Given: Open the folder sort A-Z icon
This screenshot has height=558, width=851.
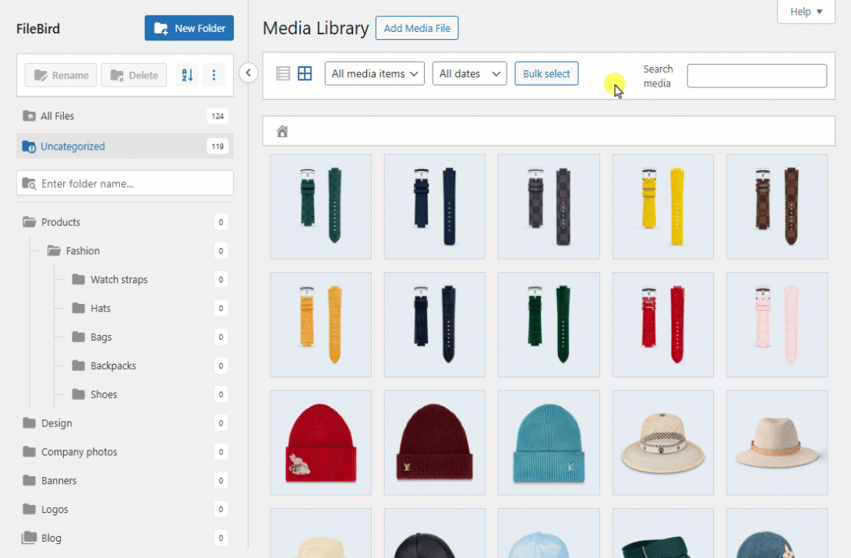Looking at the screenshot, I should (x=187, y=75).
